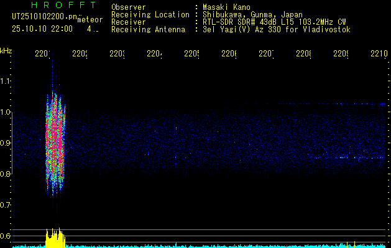Viewport: 391px width, 248px height.
Task: Click the Receiver label
Action: pos(129,22)
